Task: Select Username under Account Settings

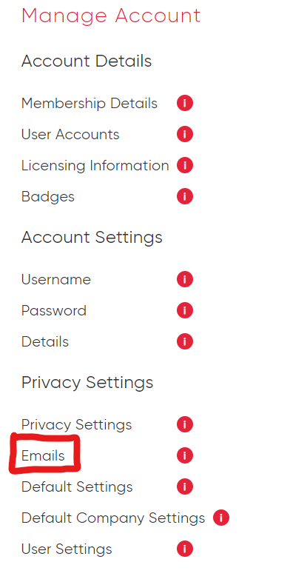Action: click(56, 279)
